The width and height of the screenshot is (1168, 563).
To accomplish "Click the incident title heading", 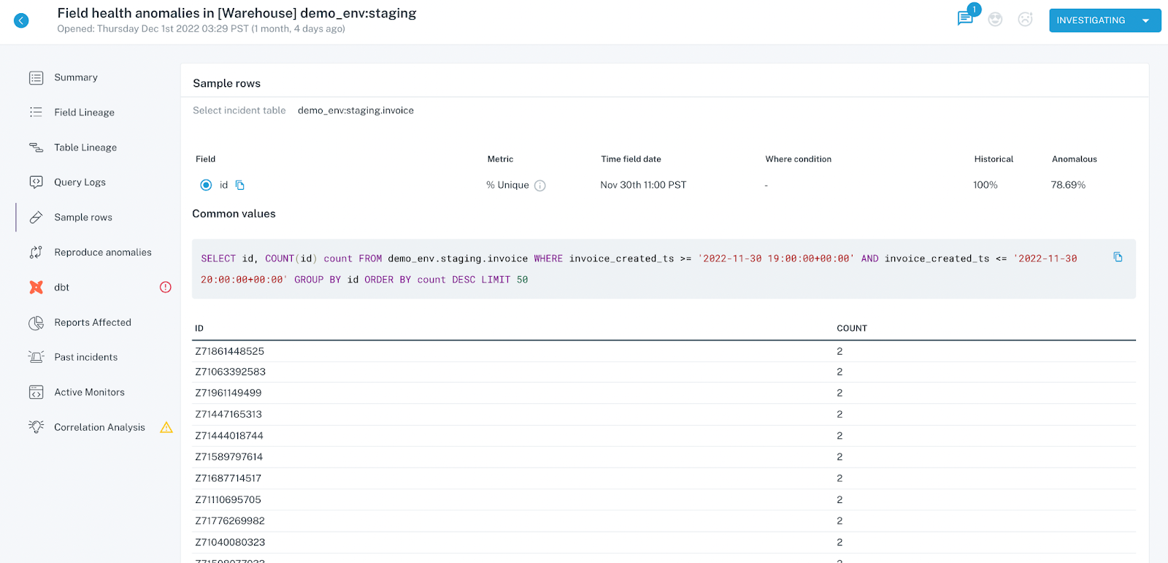I will tap(237, 13).
